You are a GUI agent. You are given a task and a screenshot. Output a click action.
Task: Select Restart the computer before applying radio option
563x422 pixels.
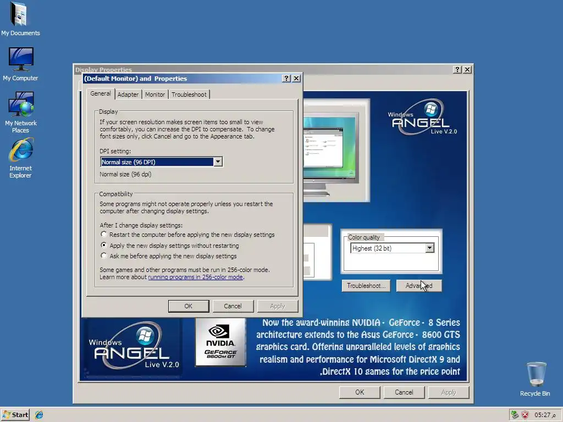click(104, 234)
